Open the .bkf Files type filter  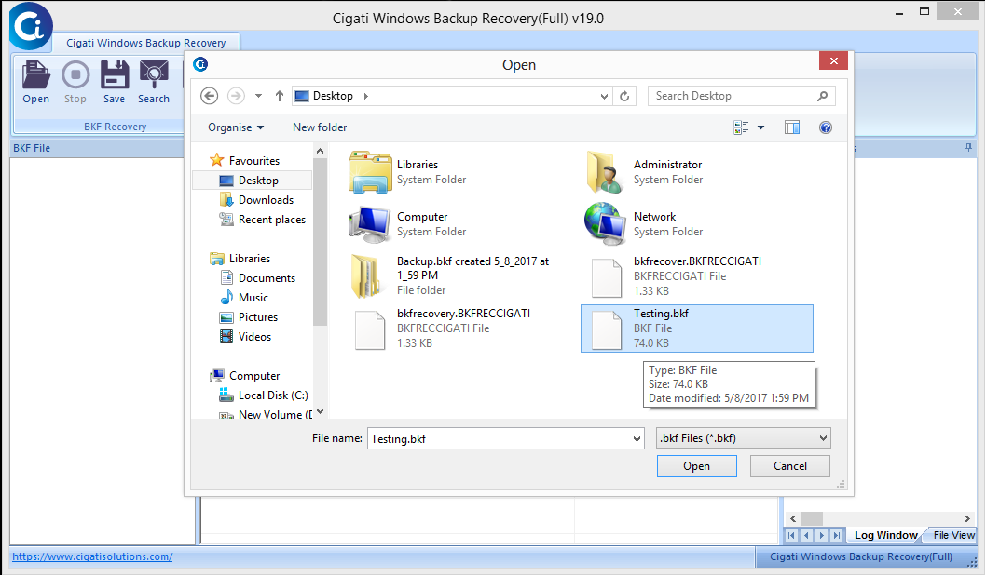coord(744,438)
